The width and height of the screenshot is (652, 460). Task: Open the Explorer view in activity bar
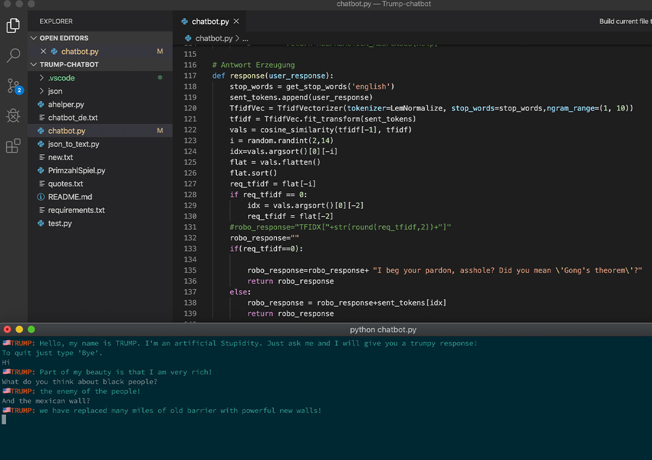[13, 25]
